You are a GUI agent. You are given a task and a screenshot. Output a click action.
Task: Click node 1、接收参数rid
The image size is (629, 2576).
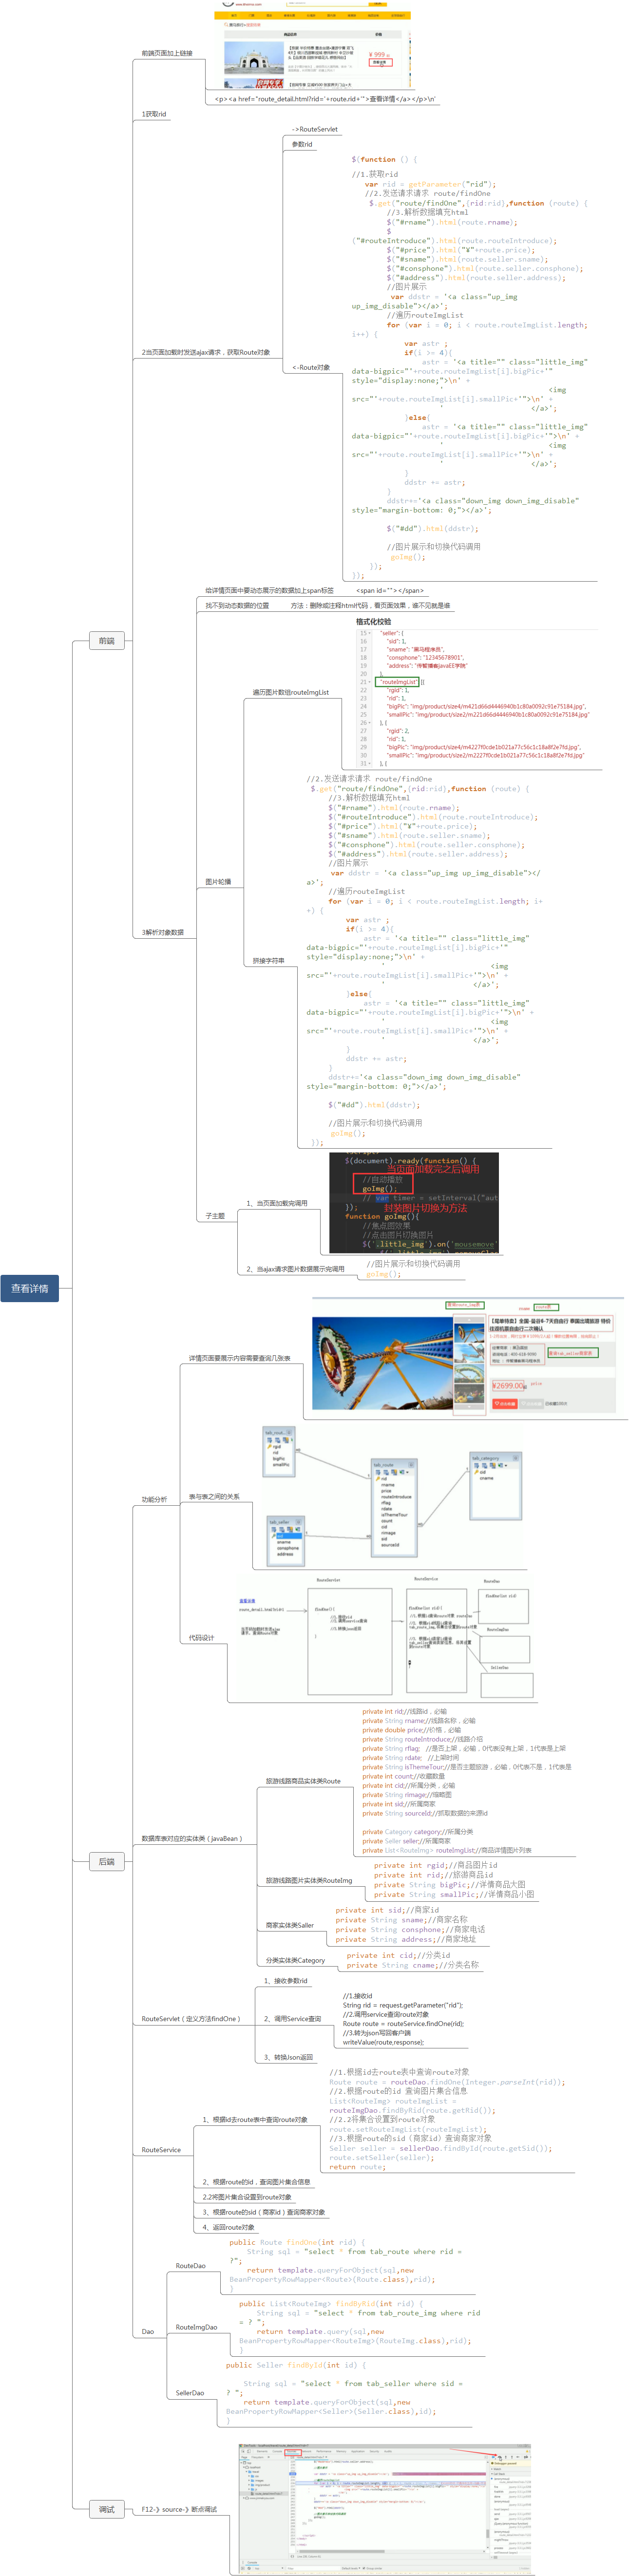pyautogui.click(x=285, y=1980)
